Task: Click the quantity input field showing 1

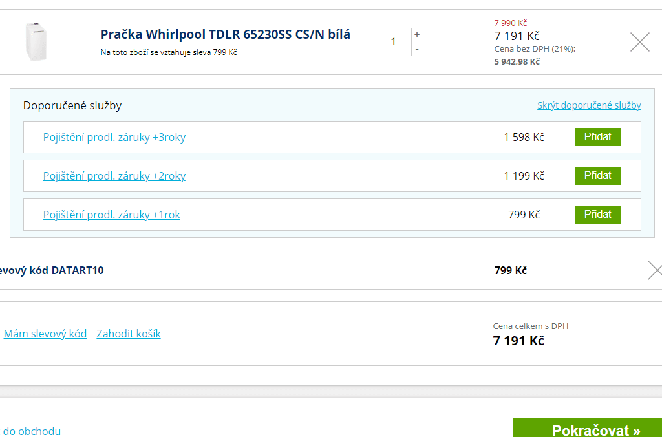Action: [x=394, y=42]
